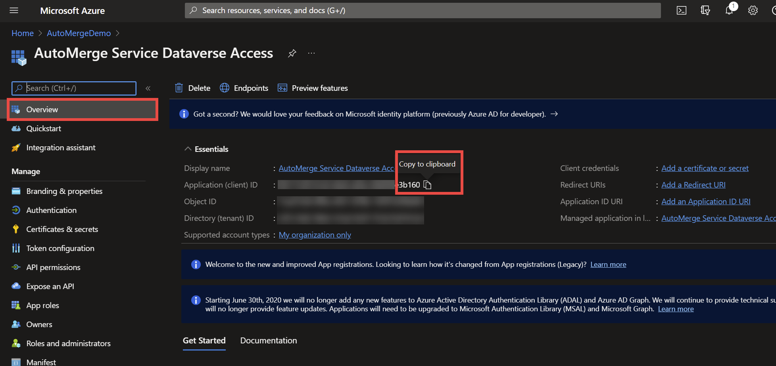The width and height of the screenshot is (776, 366).
Task: Click the trash icon for Delete
Action: point(179,88)
